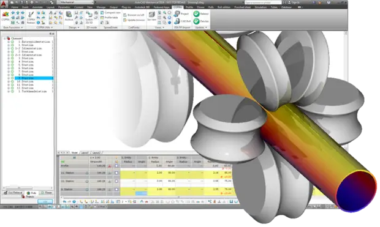Switch to the Layout2 tab
Viewport: 380px width, 227px height.
pos(96,153)
